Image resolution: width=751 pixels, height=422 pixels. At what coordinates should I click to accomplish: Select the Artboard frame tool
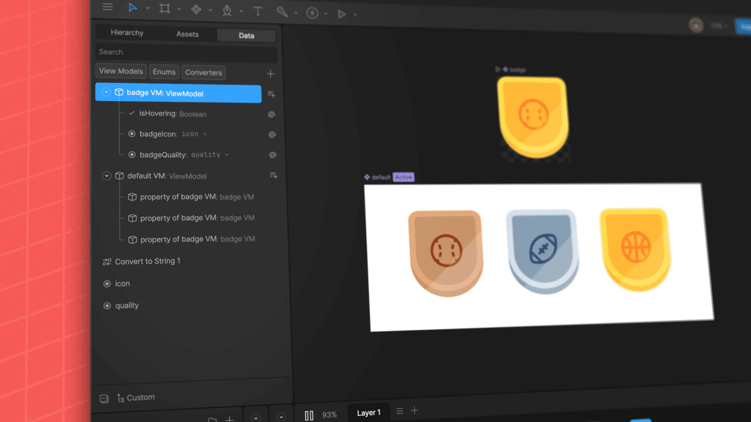click(x=165, y=9)
